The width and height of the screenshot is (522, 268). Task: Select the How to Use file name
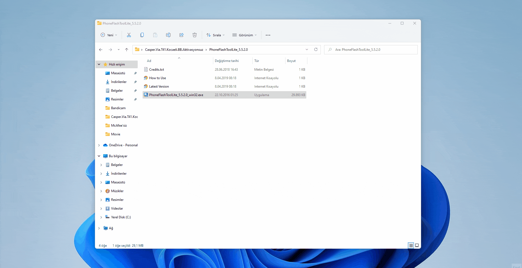[x=158, y=78]
